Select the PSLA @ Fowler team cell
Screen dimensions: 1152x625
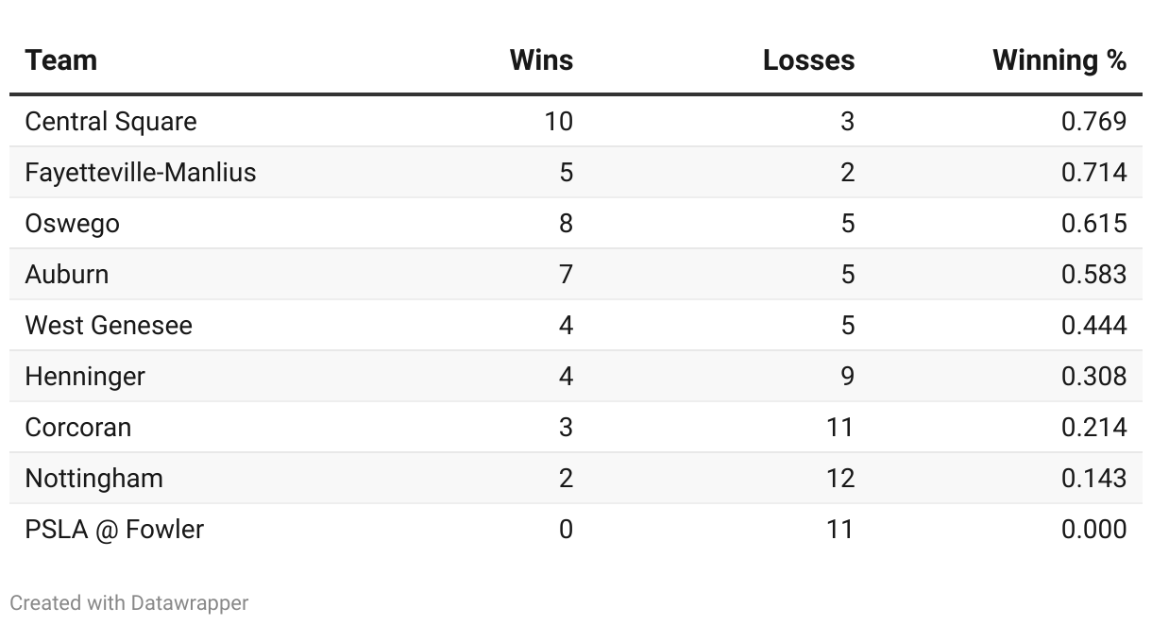113,530
